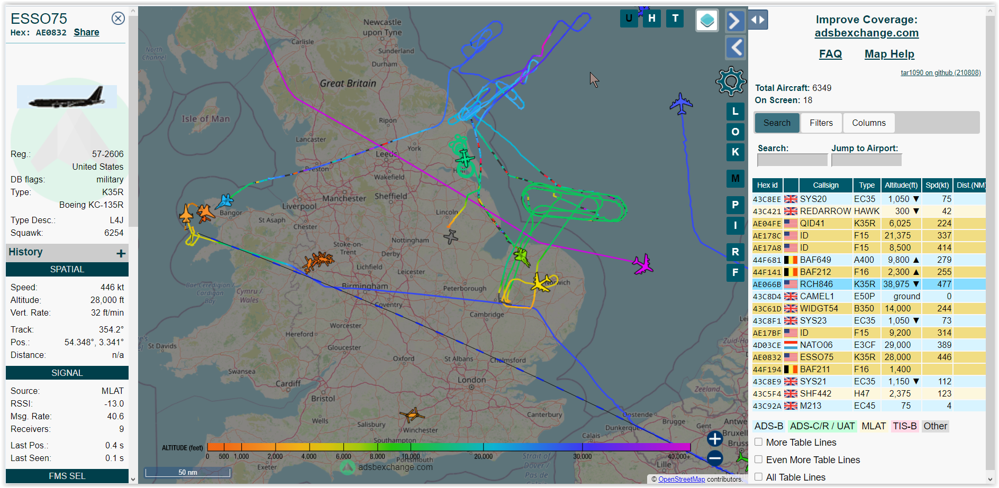Toggle the T map button
This screenshot has height=488, width=999.
(675, 19)
